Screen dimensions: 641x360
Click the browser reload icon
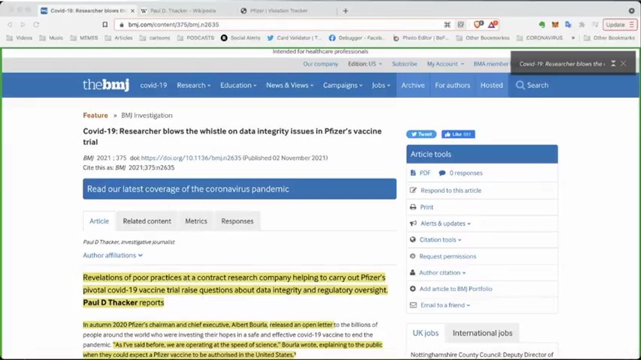[36, 24]
